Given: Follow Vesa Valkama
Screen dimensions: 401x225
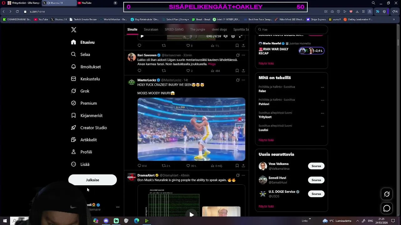Looking at the screenshot, I should pyautogui.click(x=316, y=166).
